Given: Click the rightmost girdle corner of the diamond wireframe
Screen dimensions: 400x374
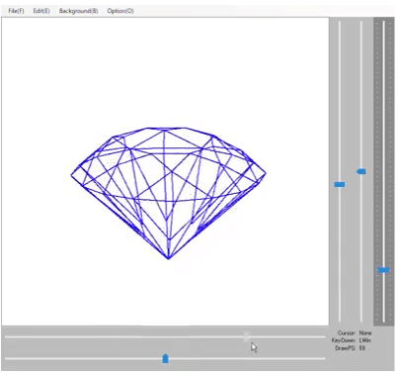Looking at the screenshot, I should [266, 172].
